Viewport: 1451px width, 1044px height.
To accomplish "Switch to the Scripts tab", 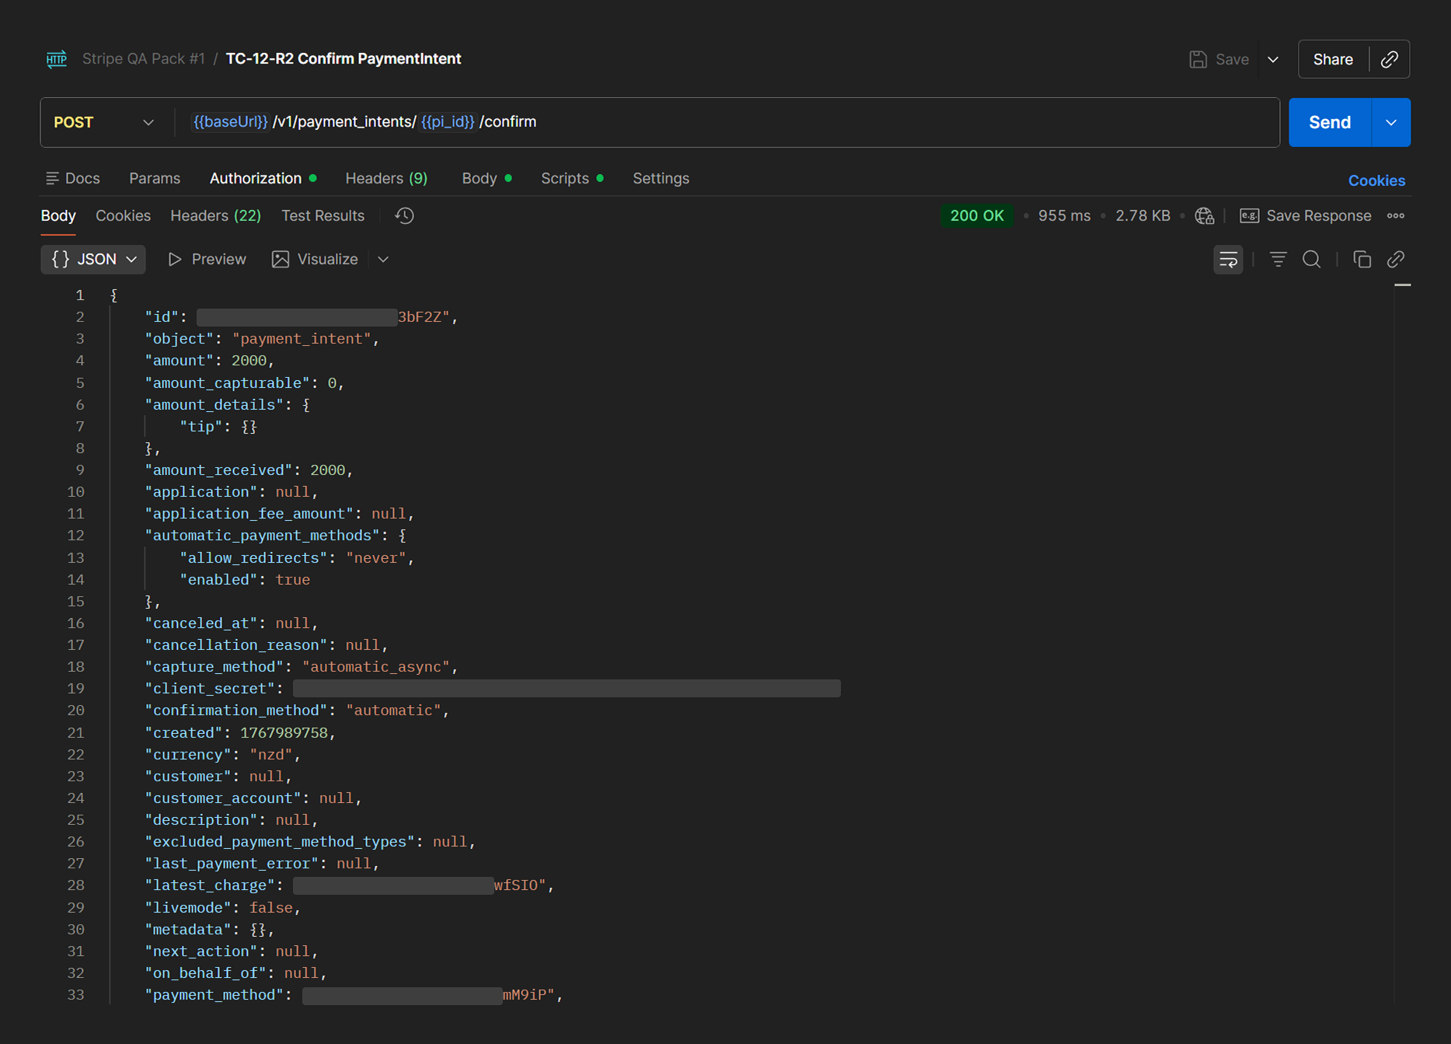I will tap(572, 178).
